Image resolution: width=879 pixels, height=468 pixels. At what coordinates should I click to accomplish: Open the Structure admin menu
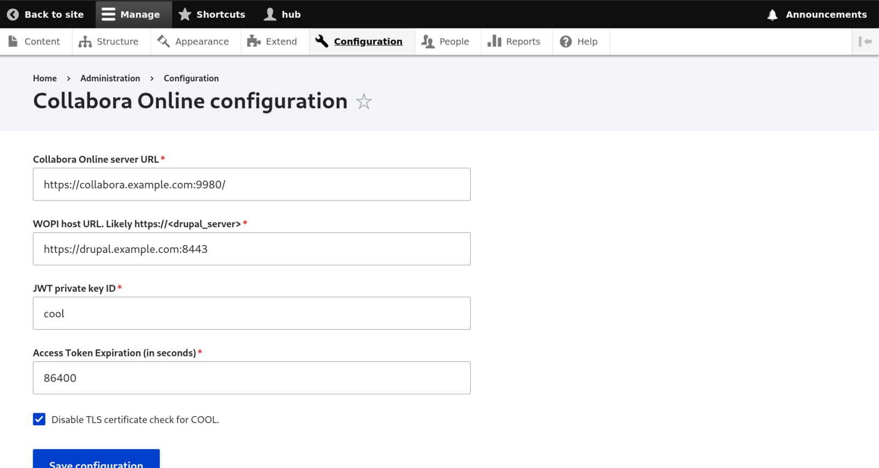coord(109,42)
